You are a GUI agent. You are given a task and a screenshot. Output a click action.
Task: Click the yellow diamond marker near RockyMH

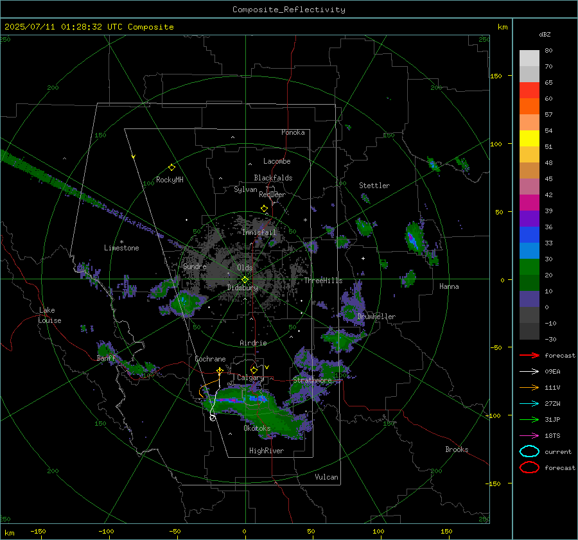(171, 168)
